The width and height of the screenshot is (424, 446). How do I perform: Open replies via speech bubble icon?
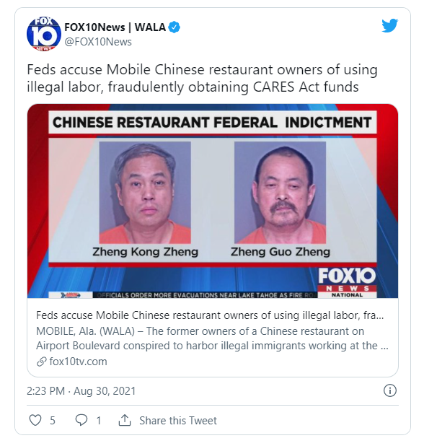pos(81,420)
